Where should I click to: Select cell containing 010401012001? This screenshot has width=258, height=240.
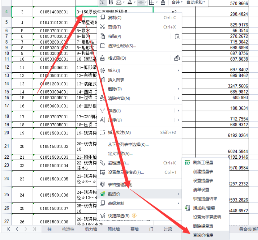point(54,23)
